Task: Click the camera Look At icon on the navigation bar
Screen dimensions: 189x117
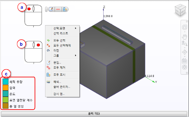Action: tap(184, 61)
